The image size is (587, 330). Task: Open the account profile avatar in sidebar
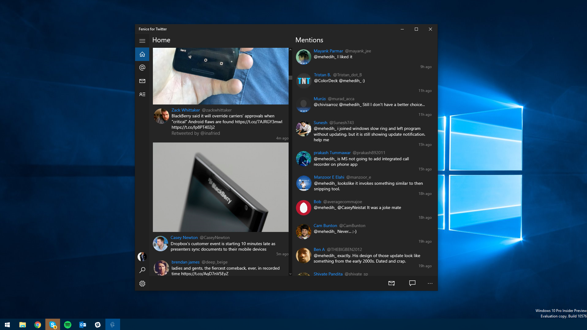pyautogui.click(x=142, y=257)
